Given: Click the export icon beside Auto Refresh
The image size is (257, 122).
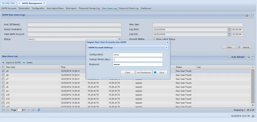Looking at the screenshot, I should [249, 57].
